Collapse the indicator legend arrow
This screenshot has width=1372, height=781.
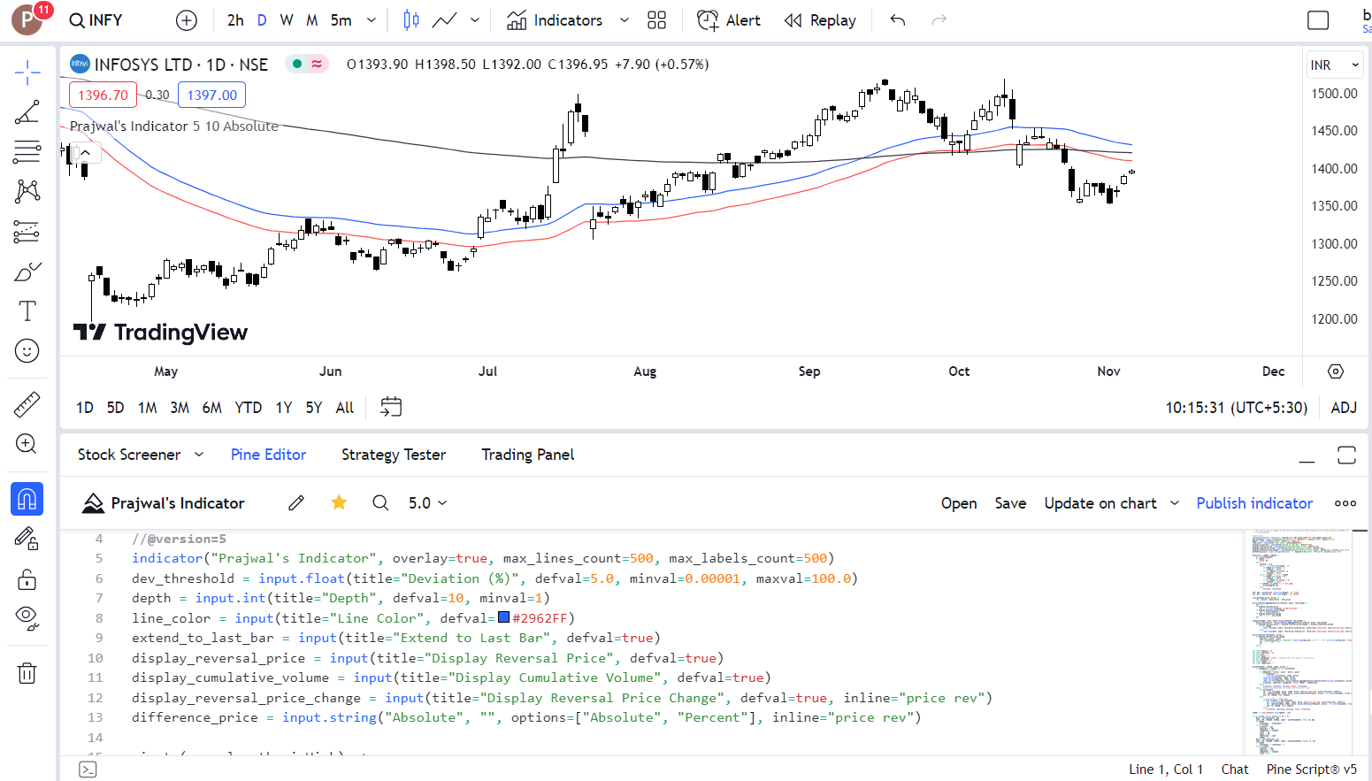(x=86, y=153)
